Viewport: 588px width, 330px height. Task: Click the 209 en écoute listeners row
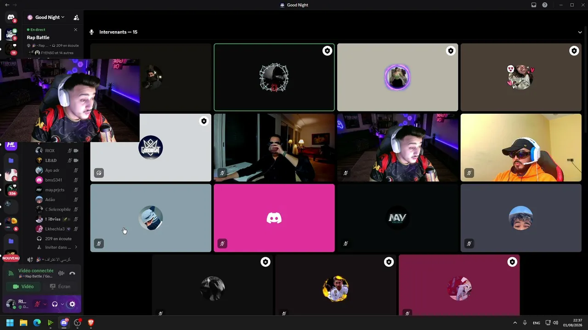[x=56, y=239]
